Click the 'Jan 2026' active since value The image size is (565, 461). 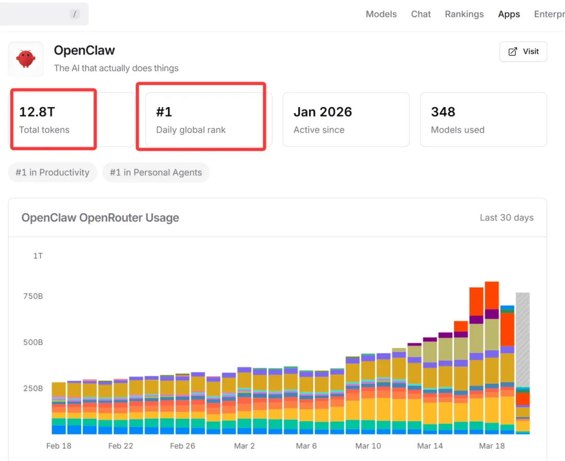[x=322, y=112]
